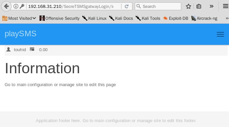This screenshot has height=127, width=229.
Task: Show more bookmarks via overflow chevron
Action: [227, 18]
